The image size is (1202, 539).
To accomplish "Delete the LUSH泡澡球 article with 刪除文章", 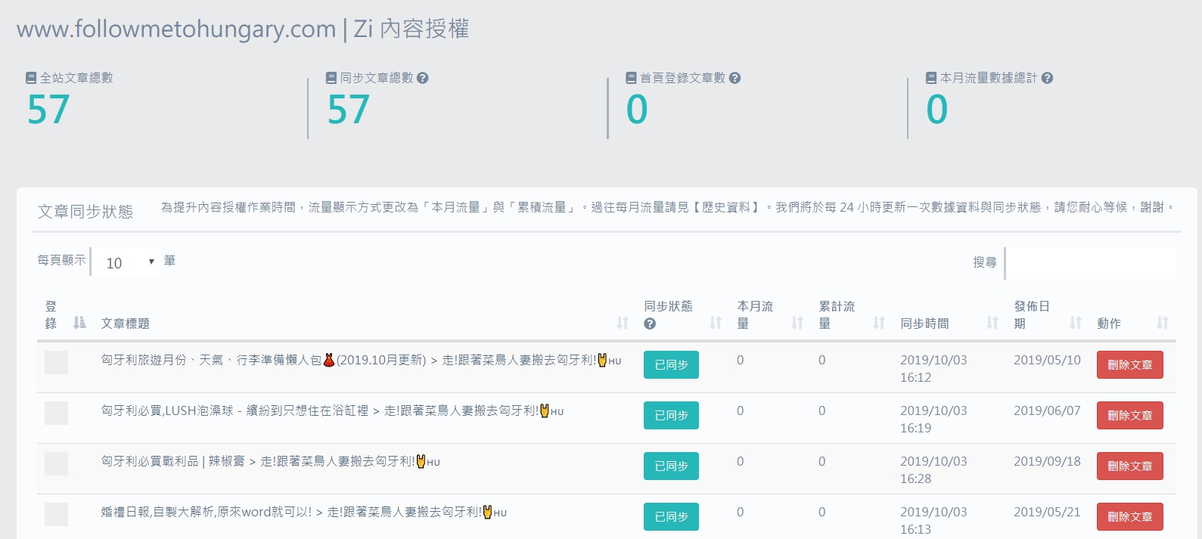I will [x=1130, y=415].
